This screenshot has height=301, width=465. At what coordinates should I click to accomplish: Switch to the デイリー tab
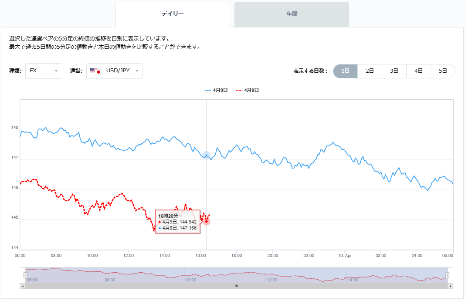[173, 14]
